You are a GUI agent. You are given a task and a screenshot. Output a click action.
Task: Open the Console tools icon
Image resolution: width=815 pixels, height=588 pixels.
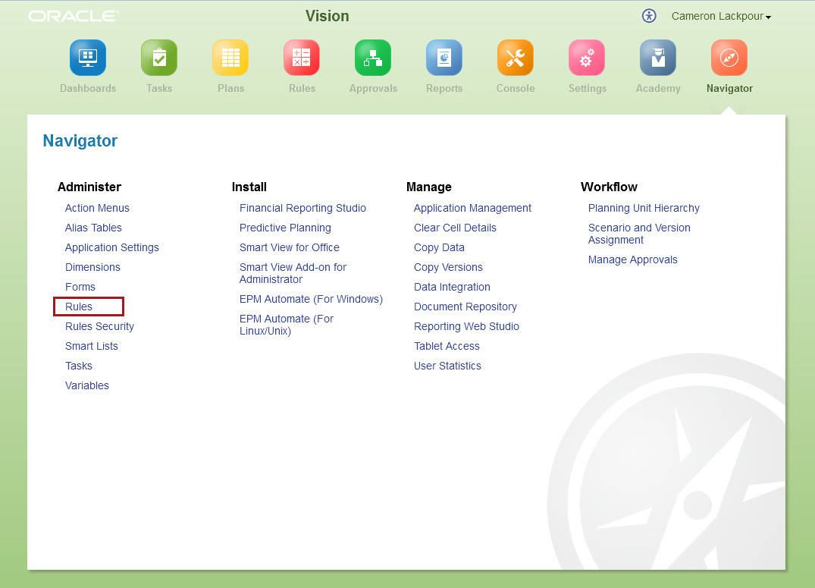coord(515,58)
